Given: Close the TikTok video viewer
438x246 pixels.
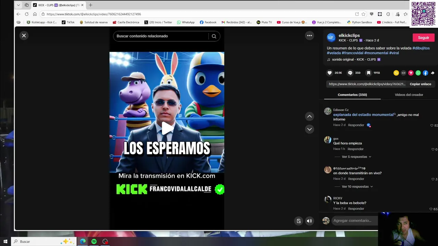Looking at the screenshot, I should [x=24, y=36].
